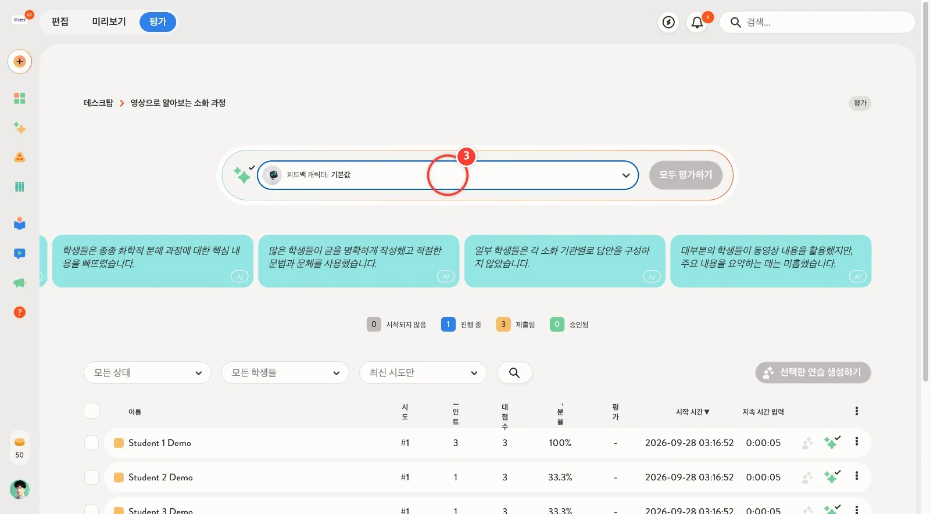Click the AI evaluate sparkle icon for Student 1 Demo
The image size is (930, 514).
tap(832, 442)
